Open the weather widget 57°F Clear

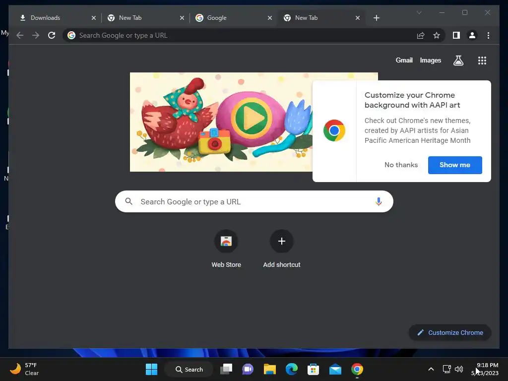pyautogui.click(x=24, y=369)
